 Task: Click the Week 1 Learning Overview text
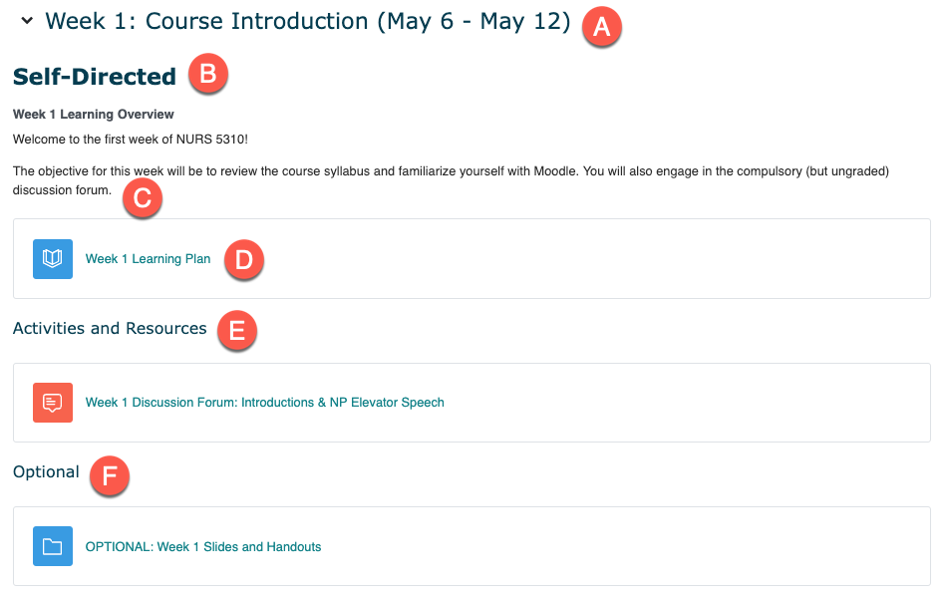pyautogui.click(x=93, y=115)
